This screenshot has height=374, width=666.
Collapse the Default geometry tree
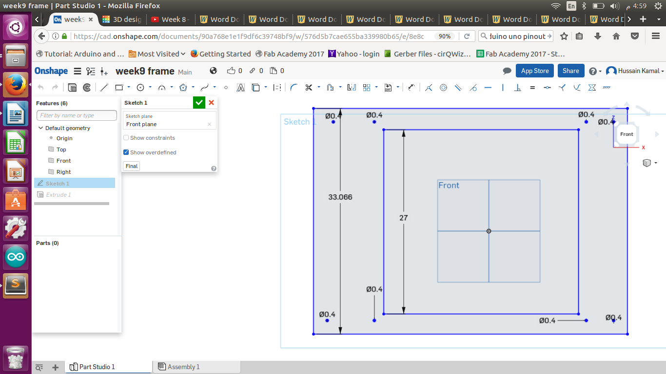click(x=41, y=128)
